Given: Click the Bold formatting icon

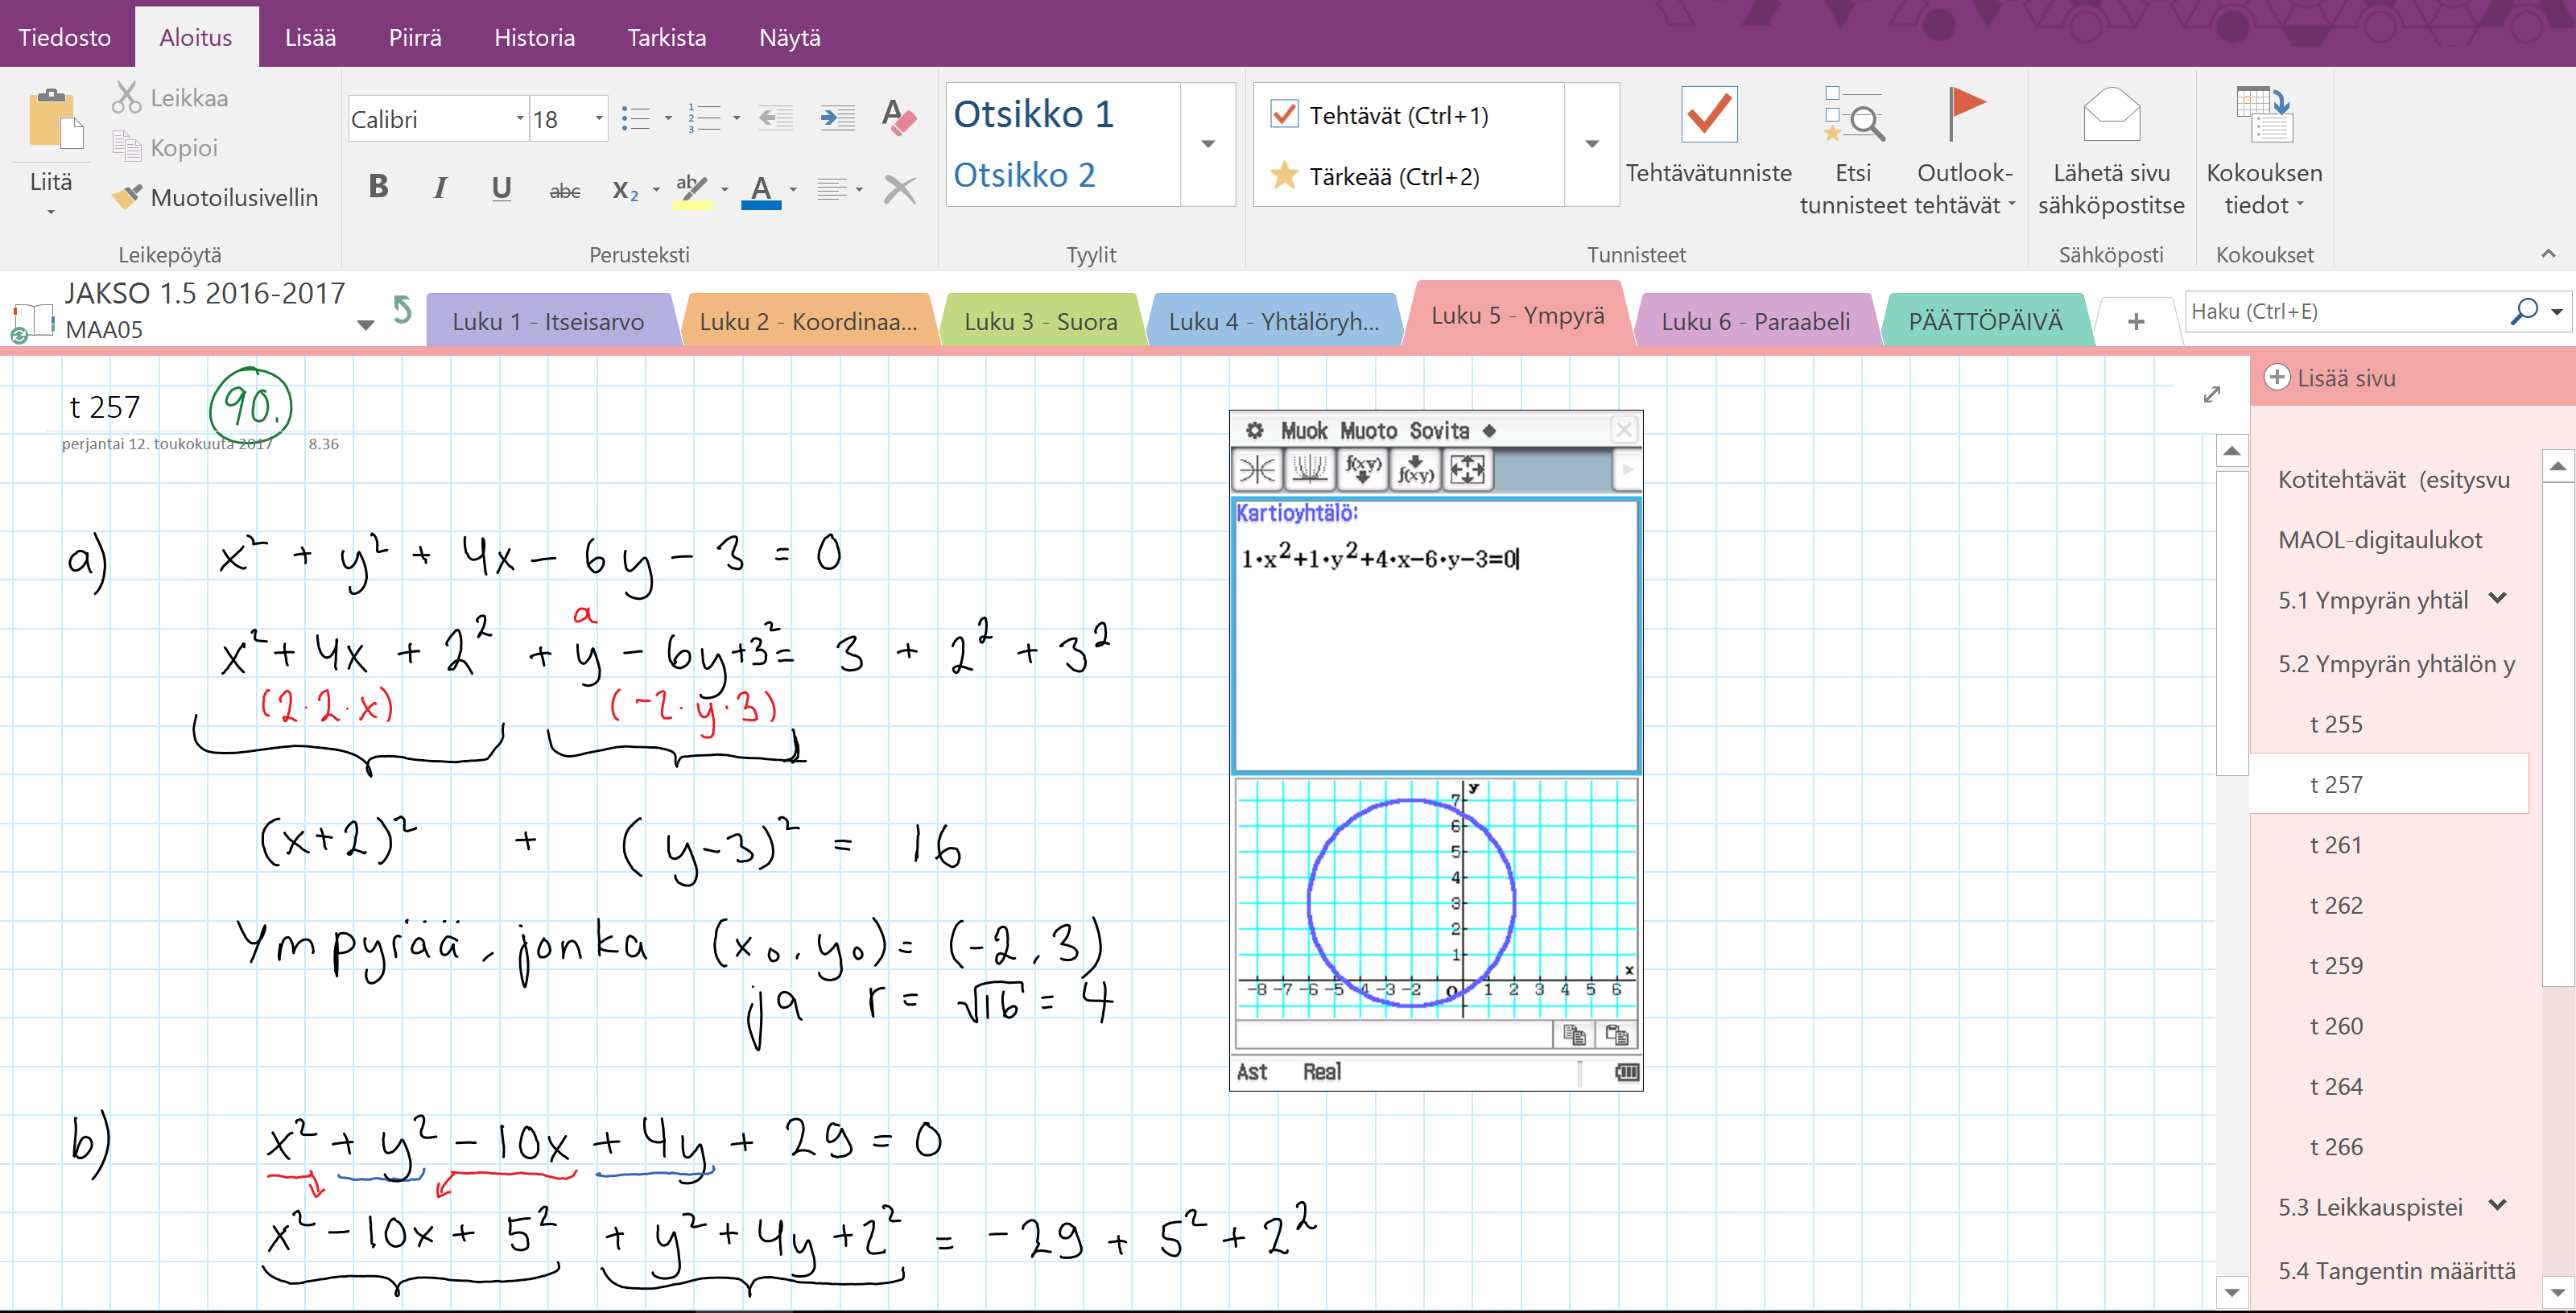Looking at the screenshot, I should [378, 187].
